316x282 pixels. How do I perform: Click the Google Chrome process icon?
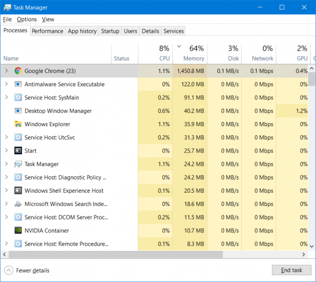18,71
